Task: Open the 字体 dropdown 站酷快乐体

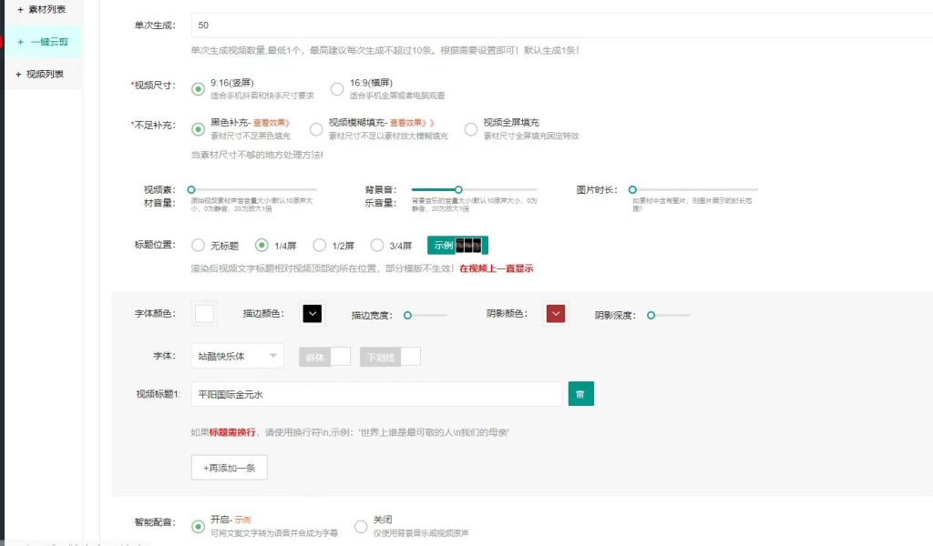Action: [x=238, y=356]
